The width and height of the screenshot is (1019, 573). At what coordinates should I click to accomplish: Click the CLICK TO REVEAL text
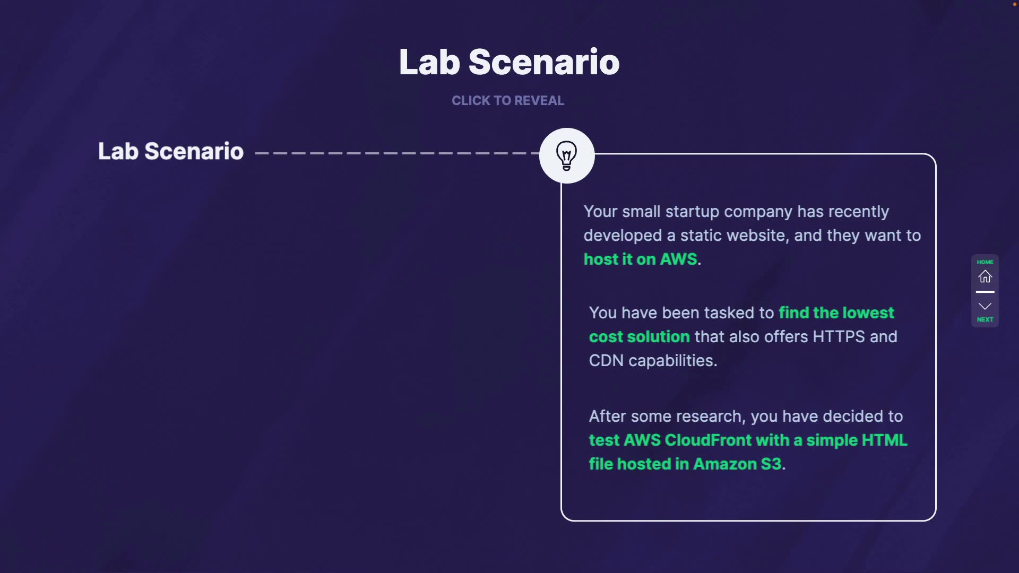point(508,101)
